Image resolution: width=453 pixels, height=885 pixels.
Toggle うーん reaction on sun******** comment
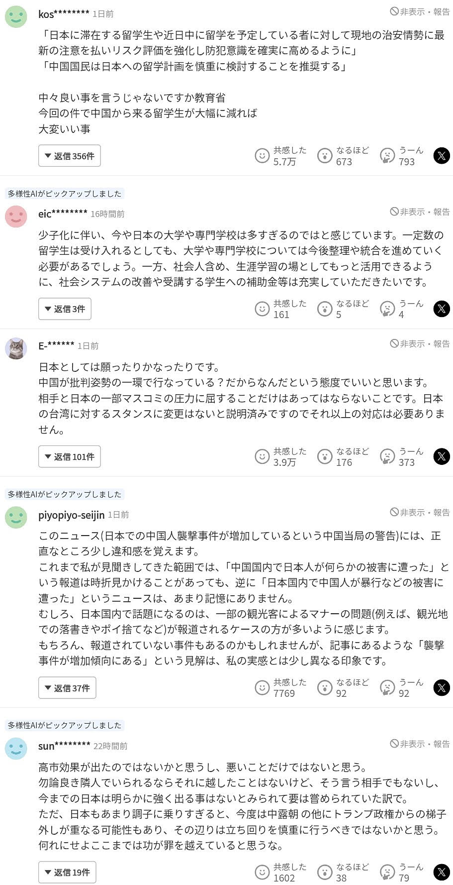tap(387, 872)
